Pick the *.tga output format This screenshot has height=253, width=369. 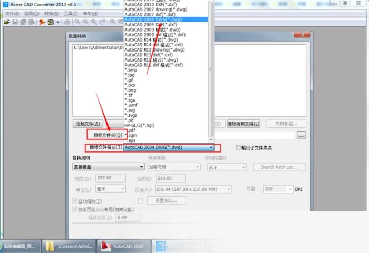pyautogui.click(x=166, y=100)
